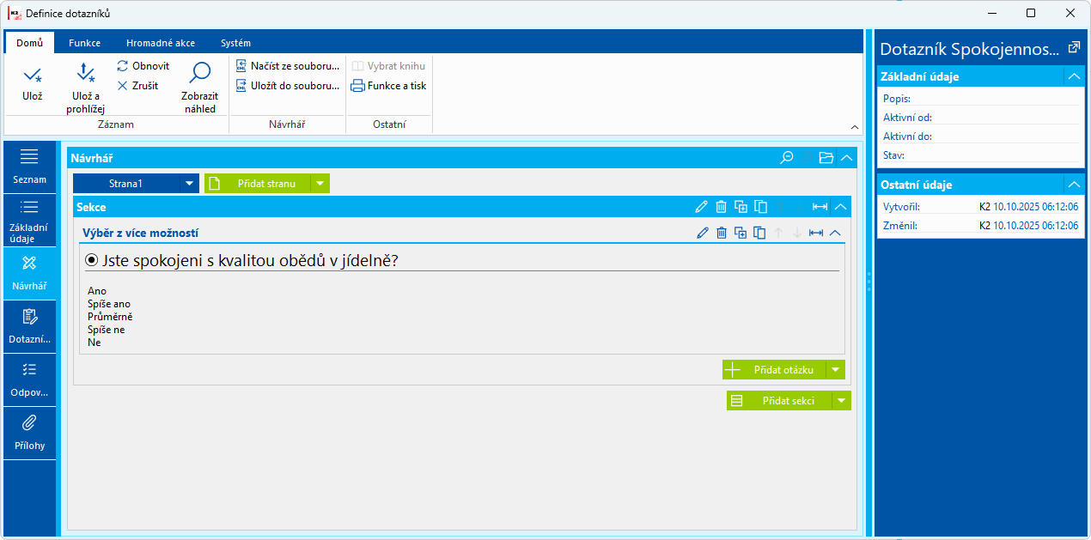
Task: Open the Přílohy attachments sidebar item
Action: click(30, 434)
